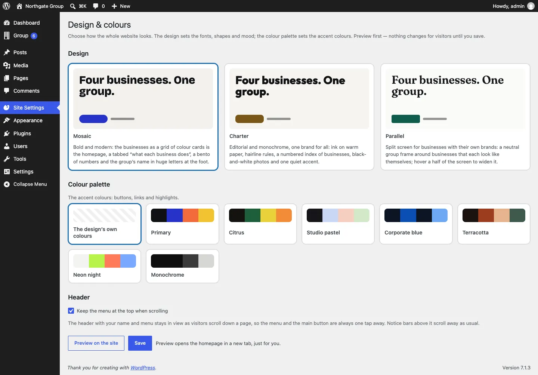538x375 pixels.
Task: Click the Users person icon
Action: pos(7,146)
